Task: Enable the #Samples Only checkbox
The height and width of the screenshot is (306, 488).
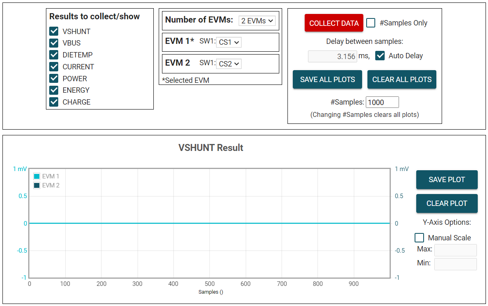Action: click(x=371, y=23)
